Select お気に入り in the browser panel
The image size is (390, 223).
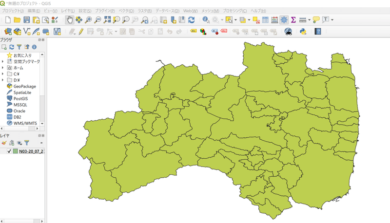point(22,55)
